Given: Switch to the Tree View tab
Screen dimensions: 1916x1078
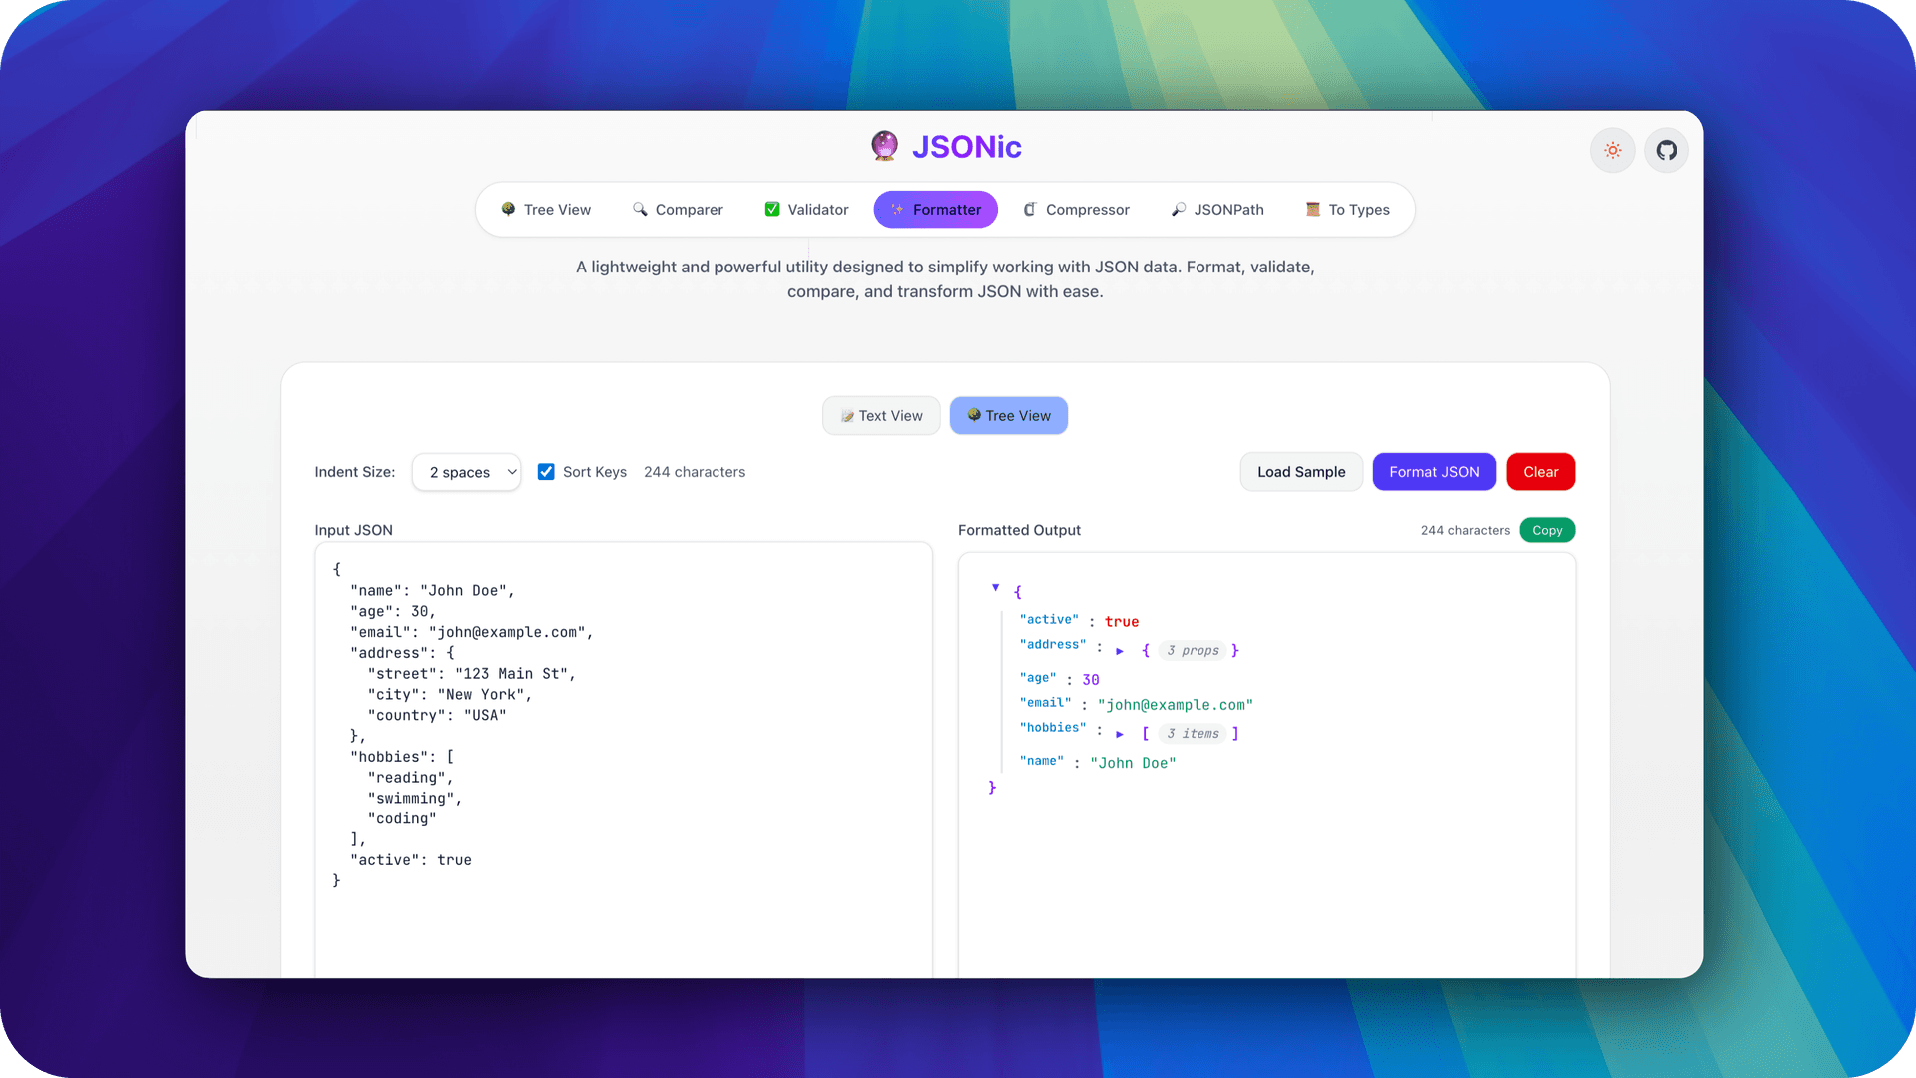Looking at the screenshot, I should [x=546, y=209].
